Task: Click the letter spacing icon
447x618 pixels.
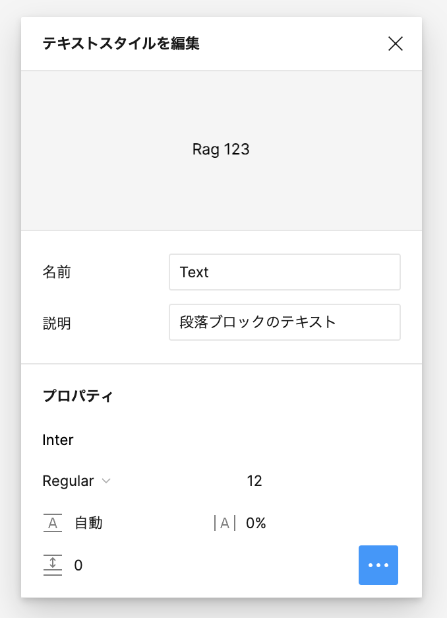Action: (x=224, y=524)
